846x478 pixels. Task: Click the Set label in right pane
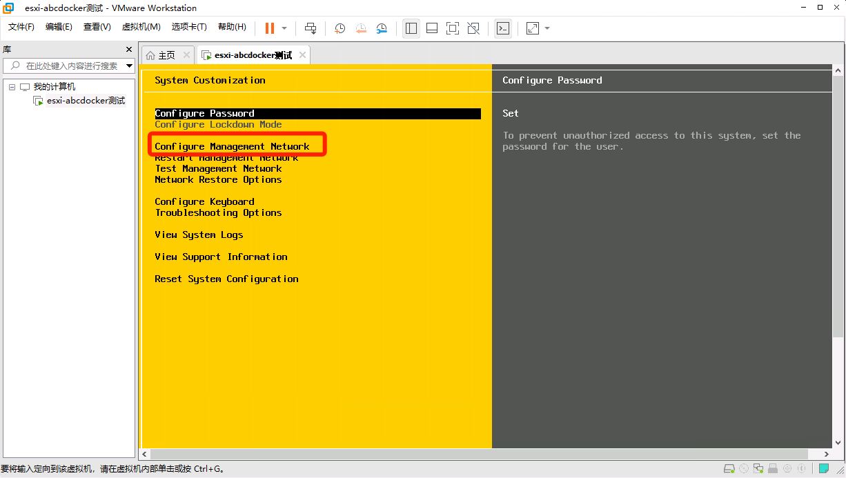511,114
